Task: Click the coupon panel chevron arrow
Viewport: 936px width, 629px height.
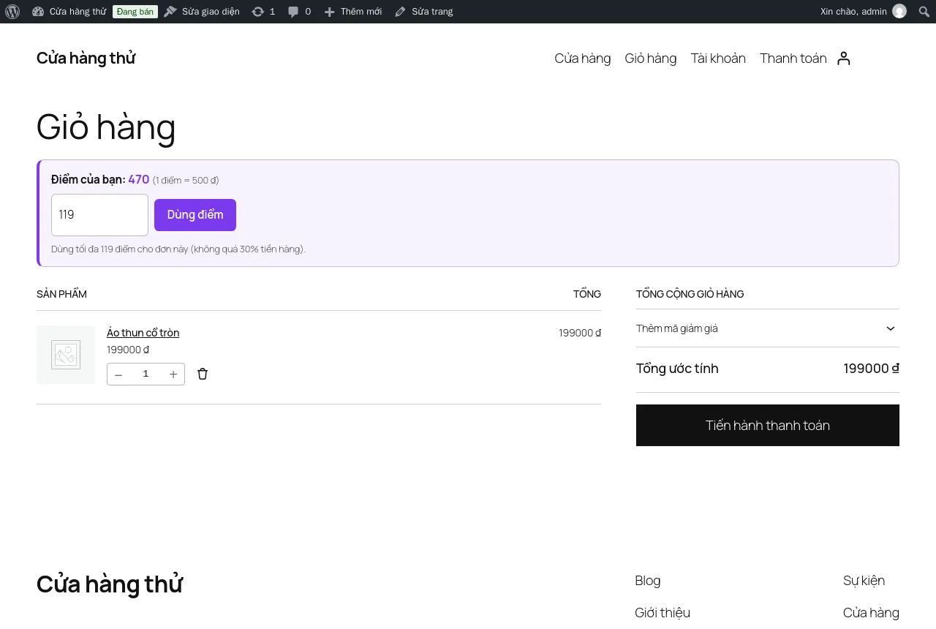Action: [891, 328]
